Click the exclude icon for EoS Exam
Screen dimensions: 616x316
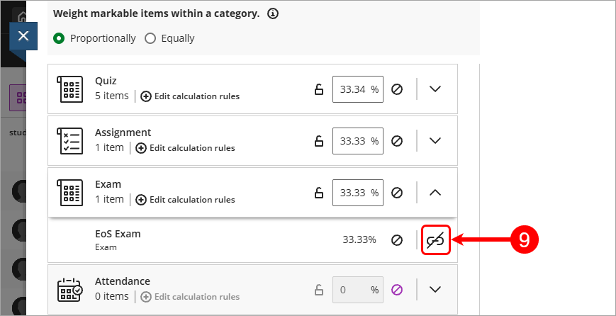(397, 240)
